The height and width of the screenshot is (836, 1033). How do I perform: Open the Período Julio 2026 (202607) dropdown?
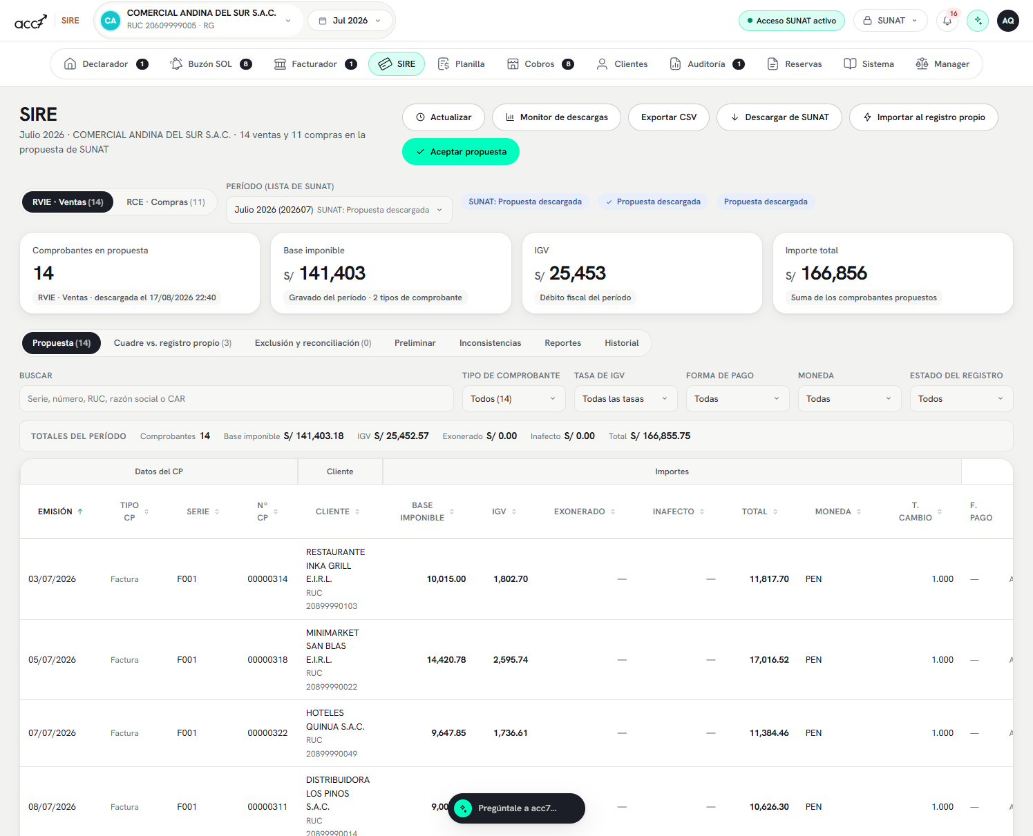[339, 210]
